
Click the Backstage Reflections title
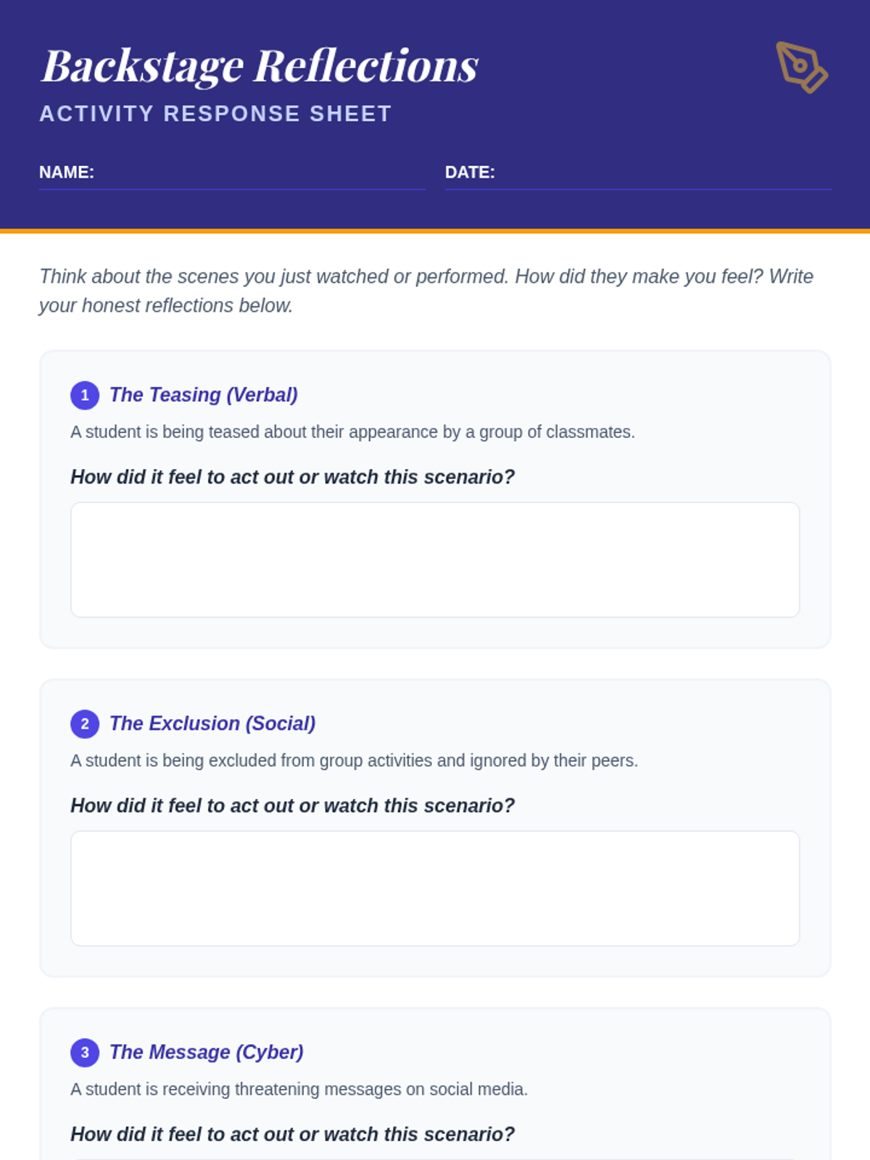click(x=260, y=65)
